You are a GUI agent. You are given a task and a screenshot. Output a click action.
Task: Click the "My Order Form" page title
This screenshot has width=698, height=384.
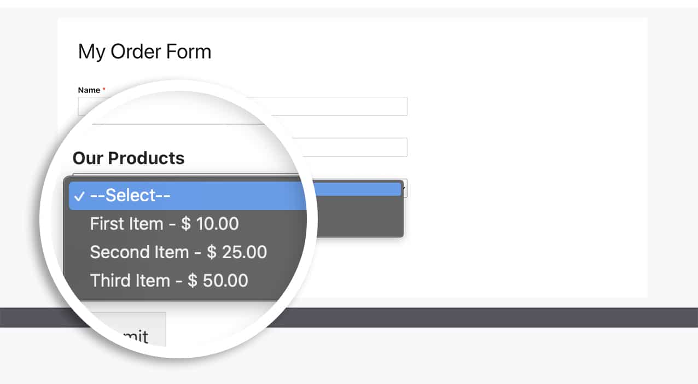(x=145, y=51)
